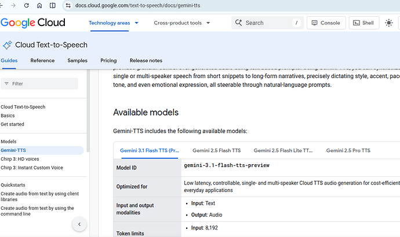Click the address bar URL

coord(138,5)
